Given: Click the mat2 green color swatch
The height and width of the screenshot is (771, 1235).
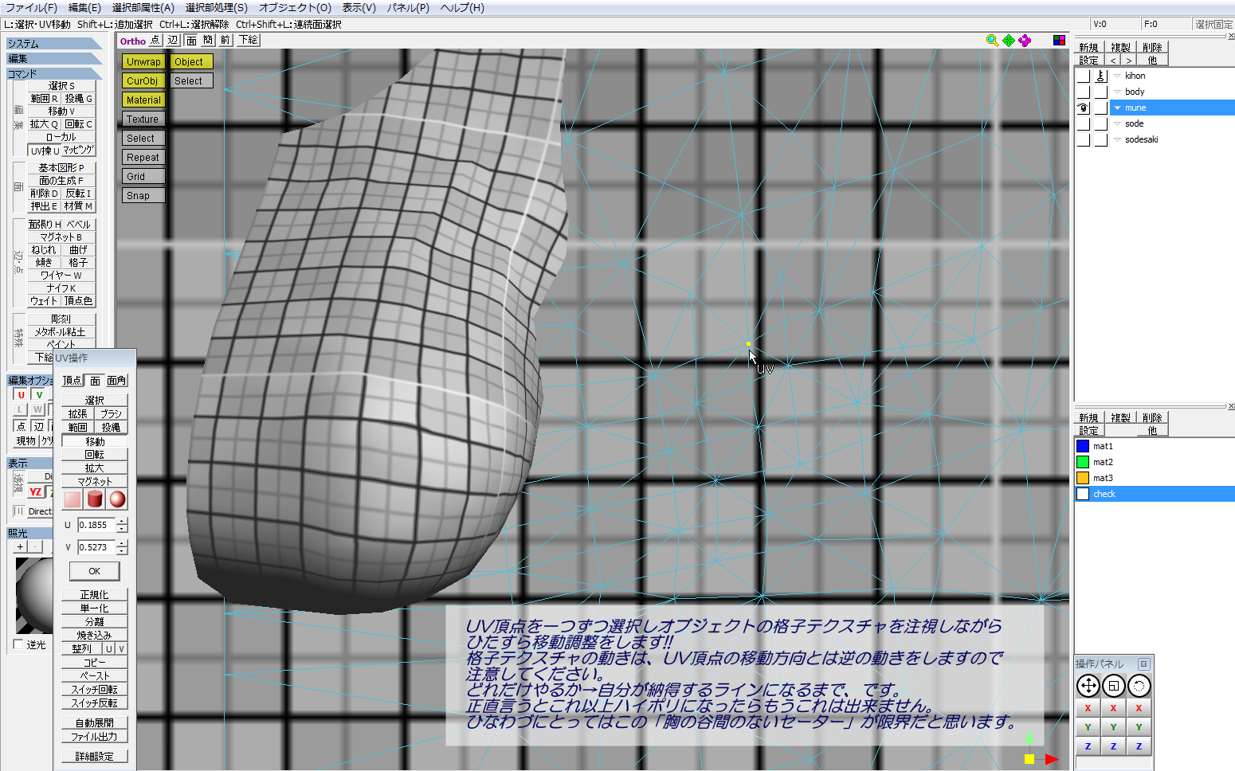Looking at the screenshot, I should coord(1083,462).
